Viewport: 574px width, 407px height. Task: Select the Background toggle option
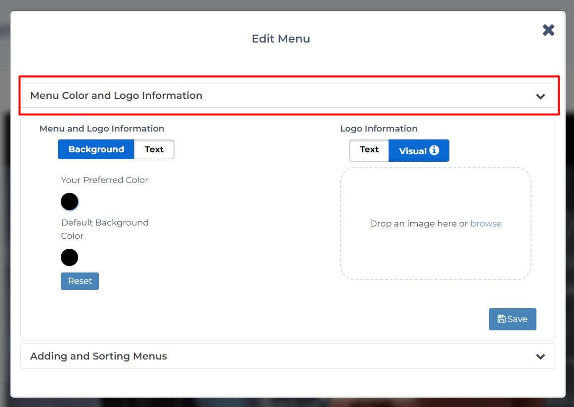click(96, 149)
